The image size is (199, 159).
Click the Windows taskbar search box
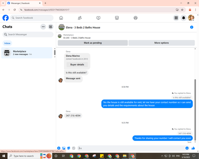coord(30,156)
